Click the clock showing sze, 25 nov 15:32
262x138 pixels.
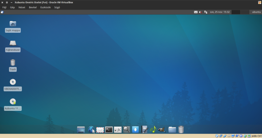tap(220, 12)
